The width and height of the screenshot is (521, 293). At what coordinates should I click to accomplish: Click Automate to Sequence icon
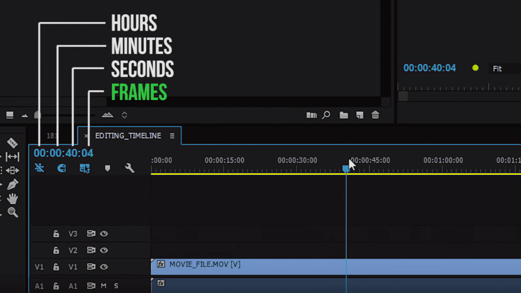(311, 115)
